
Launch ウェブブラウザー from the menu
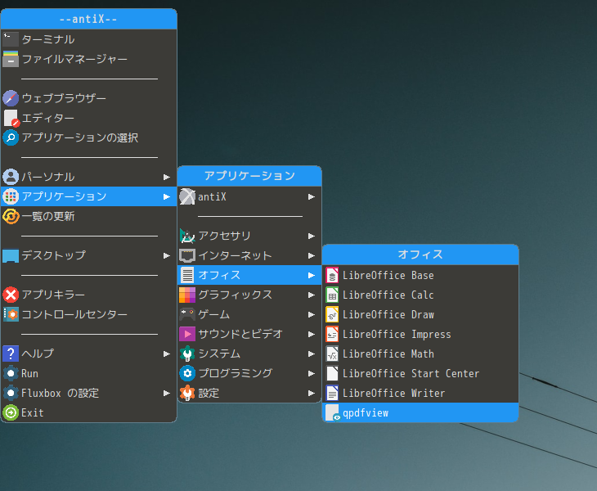tap(88, 98)
